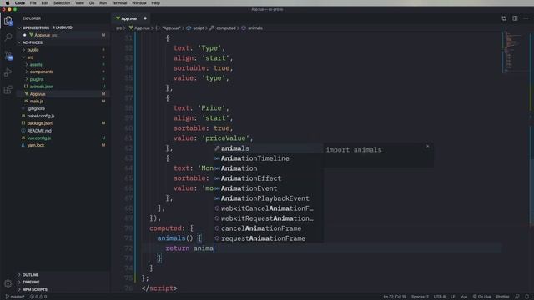
Task: Open the compare changes icon in editor toolbar
Action: coord(504,18)
